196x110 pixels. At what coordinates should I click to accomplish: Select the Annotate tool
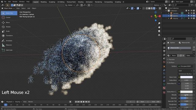[x=9, y=41]
